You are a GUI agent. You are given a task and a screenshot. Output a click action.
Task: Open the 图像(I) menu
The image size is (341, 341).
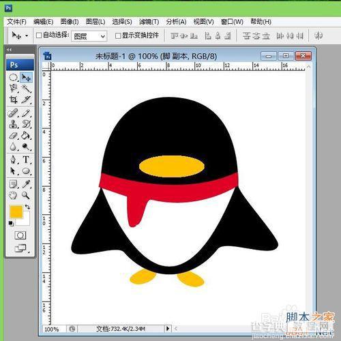70,22
